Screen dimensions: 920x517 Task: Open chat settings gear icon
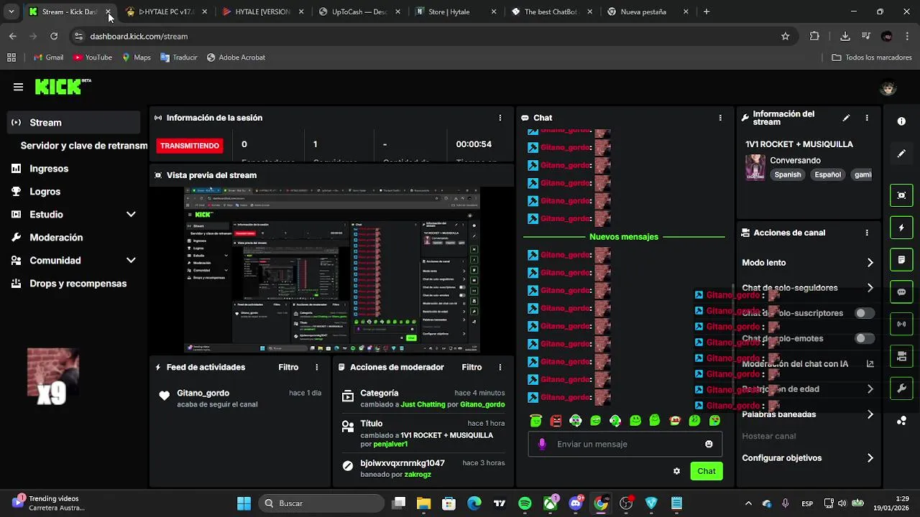coord(676,471)
